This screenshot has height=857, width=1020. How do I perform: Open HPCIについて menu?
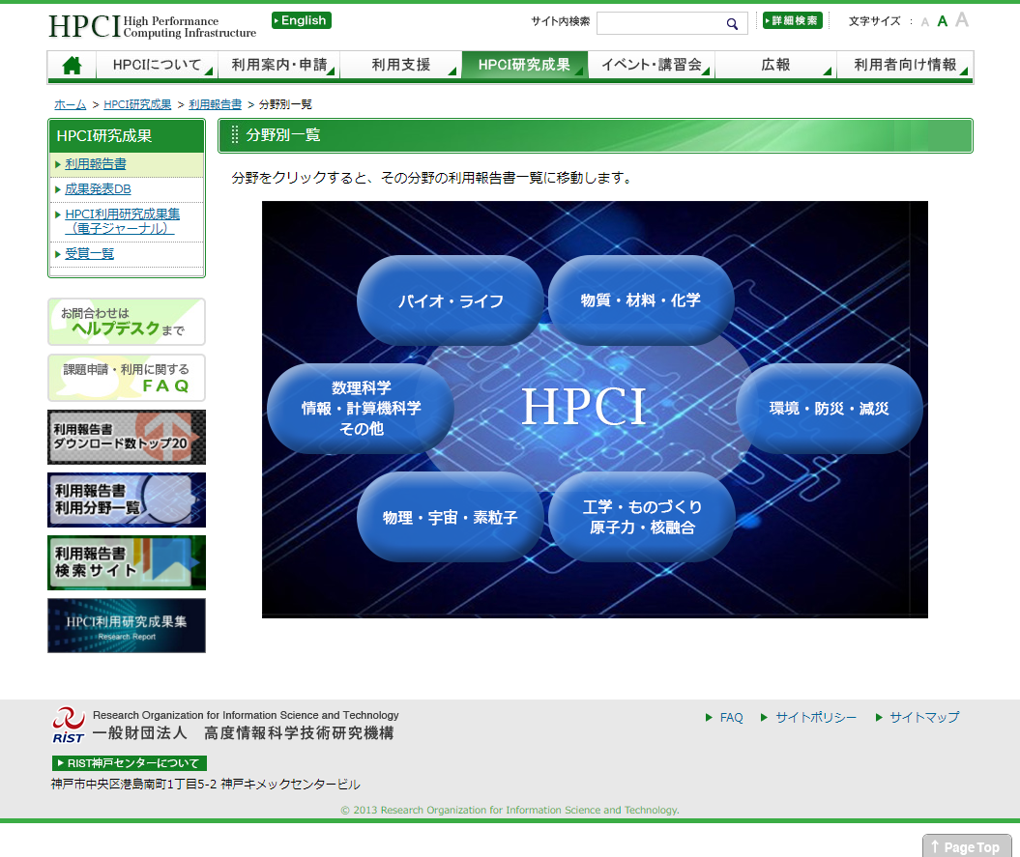point(156,65)
